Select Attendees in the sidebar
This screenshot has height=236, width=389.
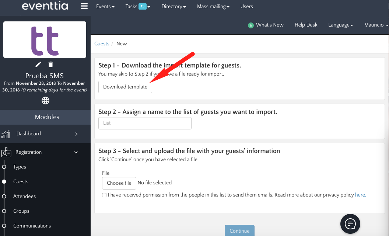click(24, 196)
